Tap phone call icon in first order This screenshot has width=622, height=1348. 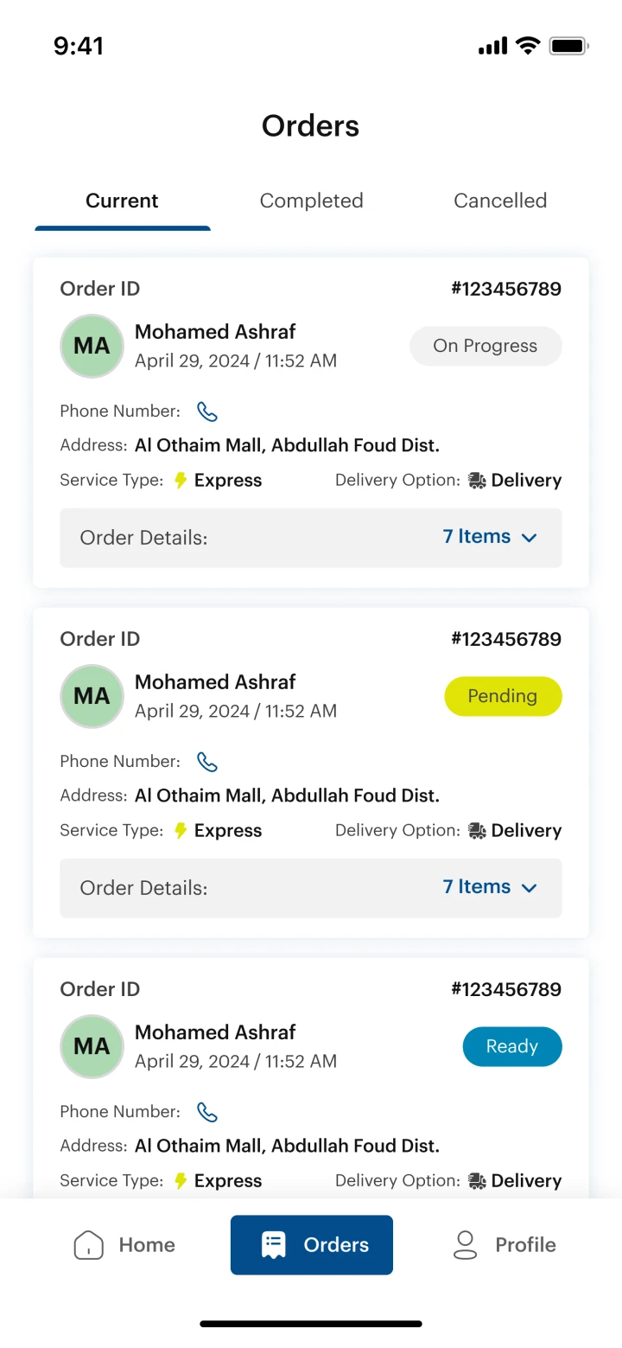coord(207,412)
